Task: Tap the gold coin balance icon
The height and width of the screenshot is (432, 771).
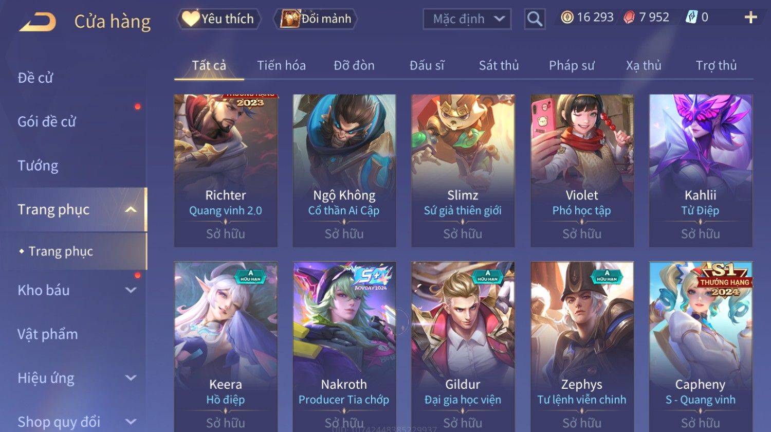Action: 567,17
